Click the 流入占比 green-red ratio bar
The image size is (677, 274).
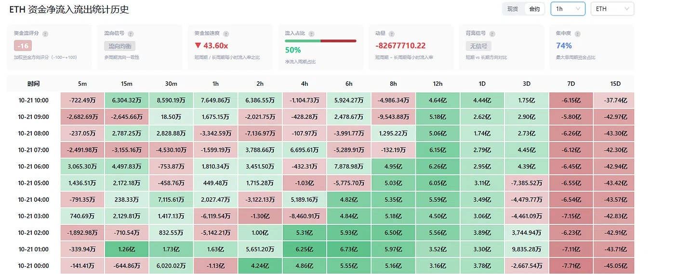(x=320, y=41)
